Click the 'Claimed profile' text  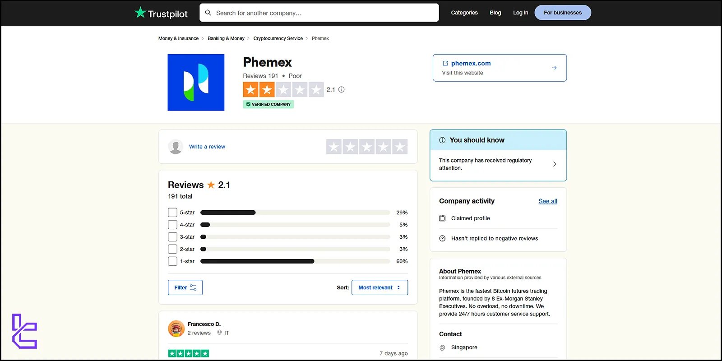pos(471,218)
